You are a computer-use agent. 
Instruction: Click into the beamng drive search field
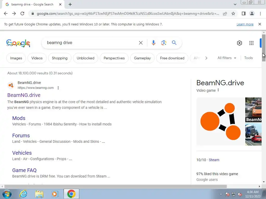[x=92, y=43]
